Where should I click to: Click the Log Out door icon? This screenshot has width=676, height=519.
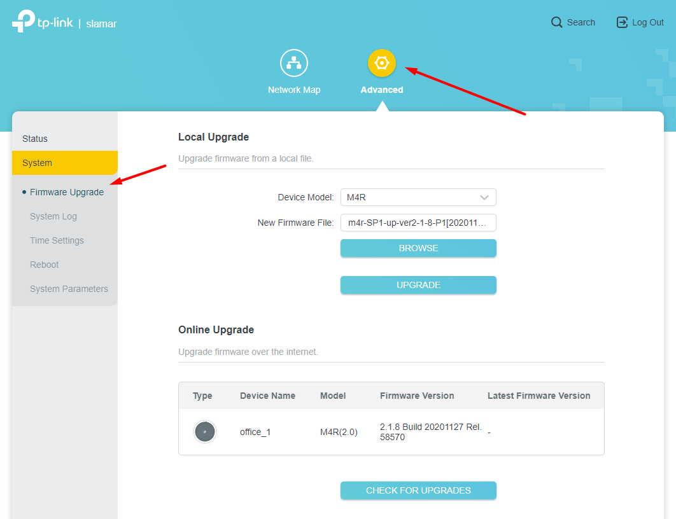(622, 22)
